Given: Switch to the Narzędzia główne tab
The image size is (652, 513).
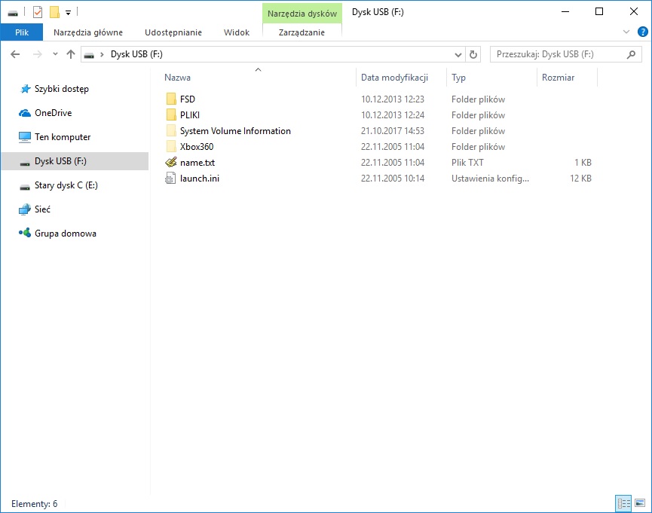Looking at the screenshot, I should (x=88, y=32).
